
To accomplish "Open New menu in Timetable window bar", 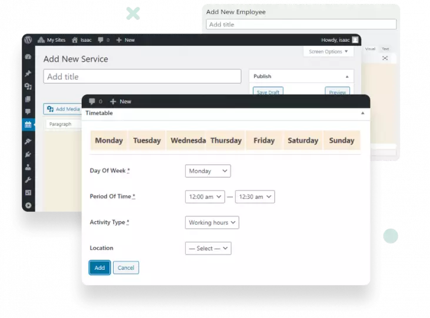I will coord(121,102).
